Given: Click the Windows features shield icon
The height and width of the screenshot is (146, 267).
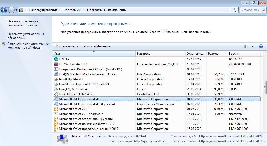Looking at the screenshot, I should point(4,44).
